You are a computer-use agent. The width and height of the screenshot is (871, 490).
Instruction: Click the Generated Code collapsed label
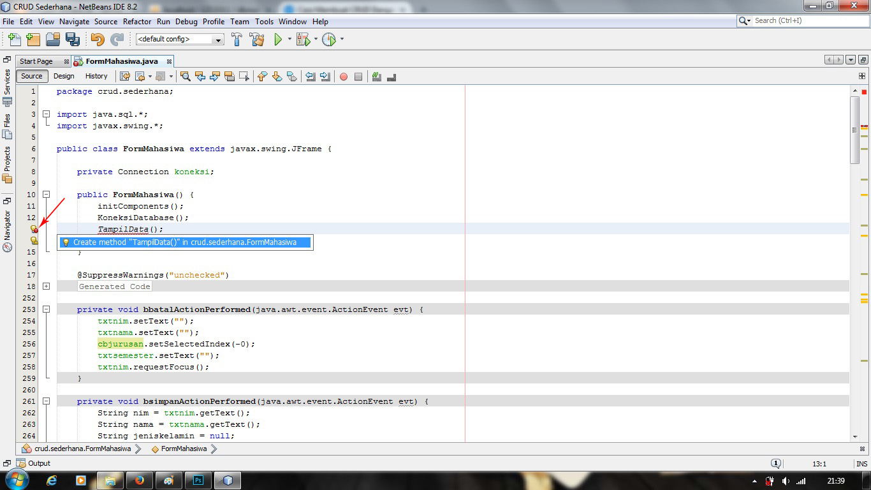tap(115, 286)
